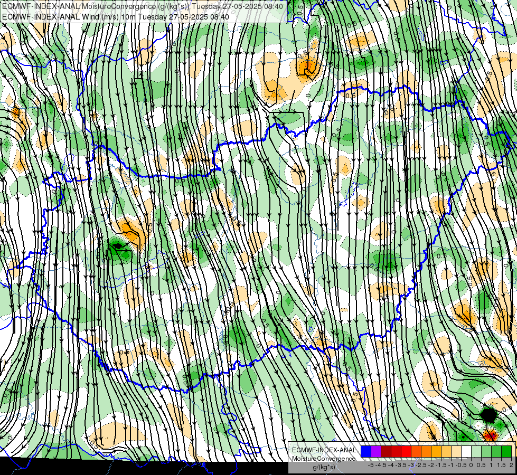Click the MoistureConvergence title line at top
This screenshot has height=475, width=517.
point(142,6)
